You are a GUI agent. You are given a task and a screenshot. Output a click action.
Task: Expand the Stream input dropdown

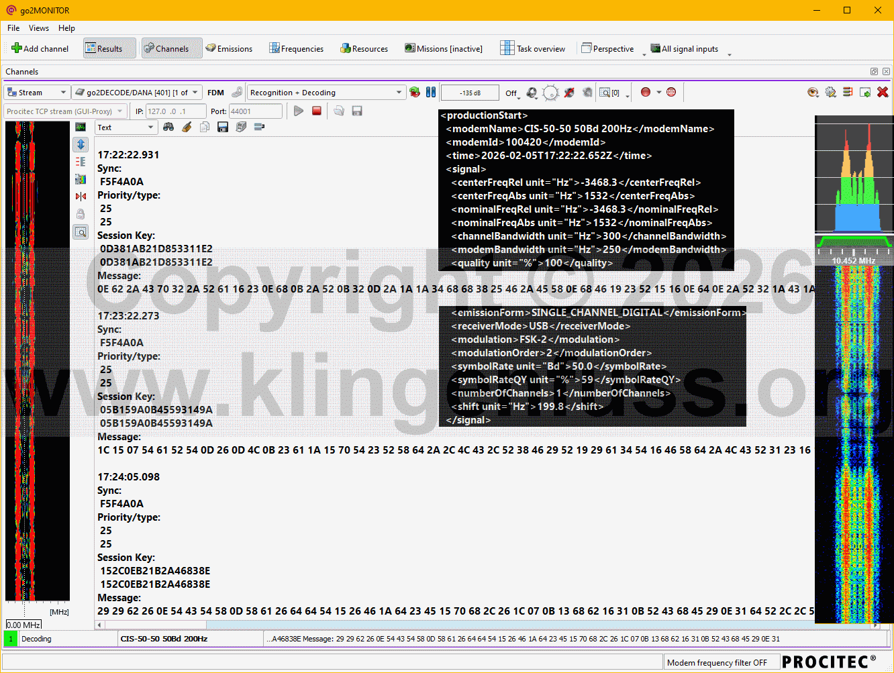pos(37,93)
